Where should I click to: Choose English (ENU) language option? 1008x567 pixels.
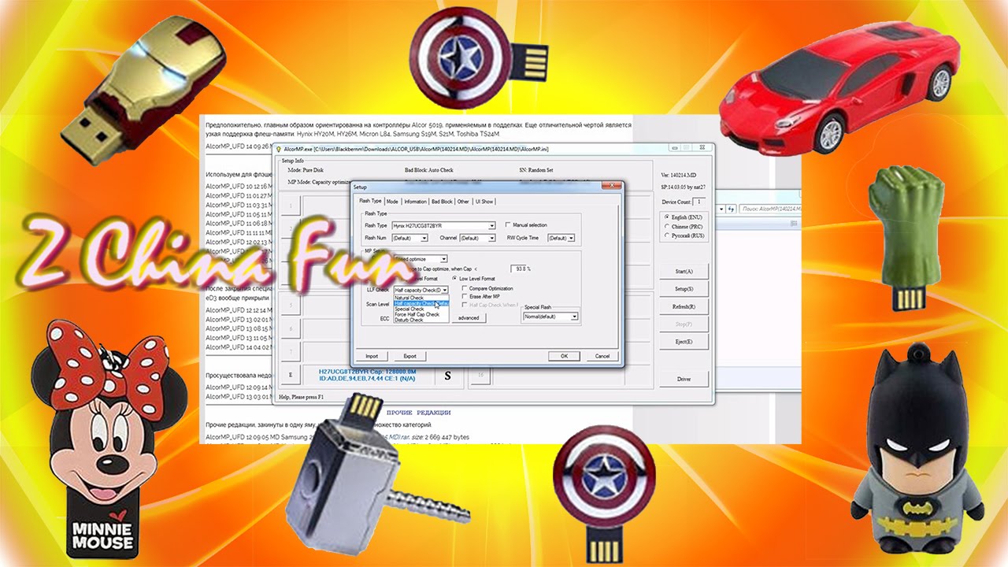667,217
